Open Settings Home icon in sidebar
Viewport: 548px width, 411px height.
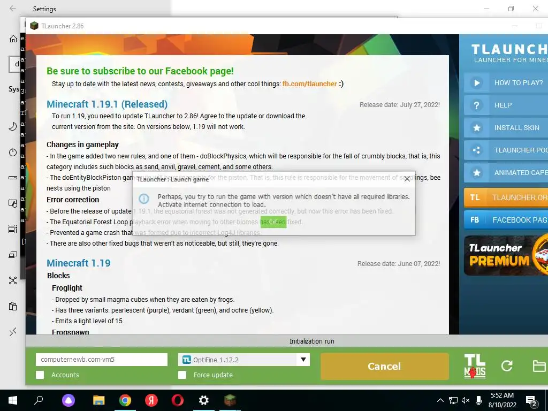pos(13,39)
